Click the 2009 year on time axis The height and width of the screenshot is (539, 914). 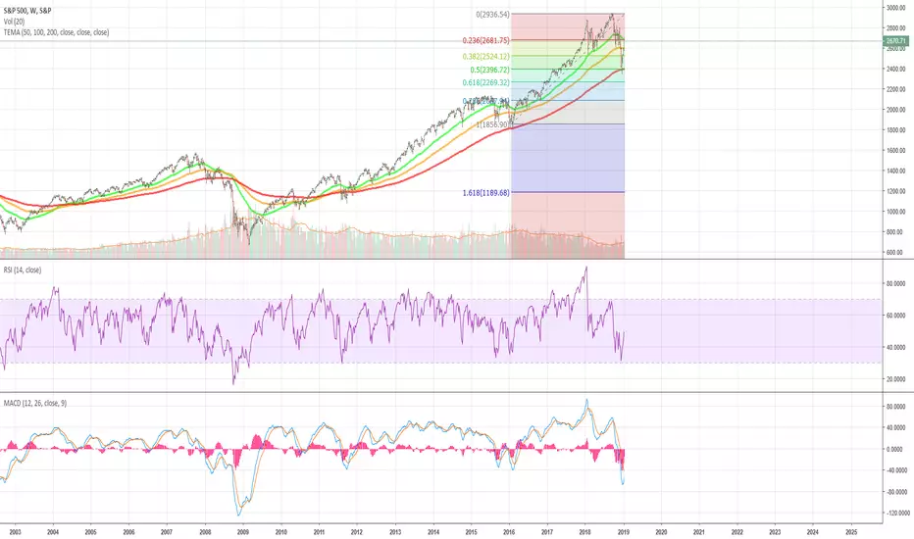pos(243,532)
